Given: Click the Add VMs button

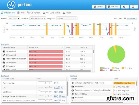Looking at the screenshot, I should tap(113, 7).
